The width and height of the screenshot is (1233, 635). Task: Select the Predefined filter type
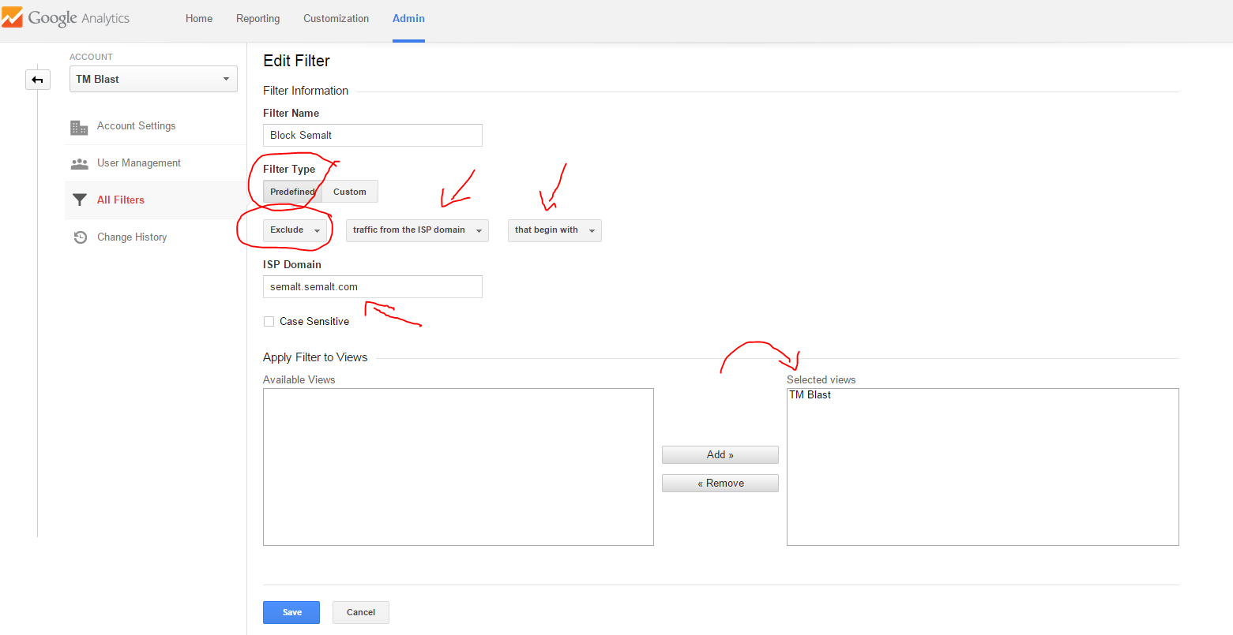292,192
